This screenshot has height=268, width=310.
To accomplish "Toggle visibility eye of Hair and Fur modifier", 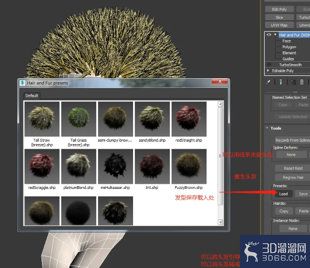I will pos(269,35).
